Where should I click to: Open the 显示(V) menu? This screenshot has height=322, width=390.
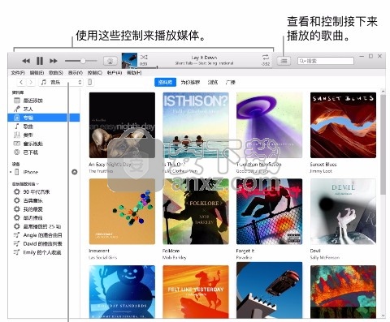pos(76,73)
